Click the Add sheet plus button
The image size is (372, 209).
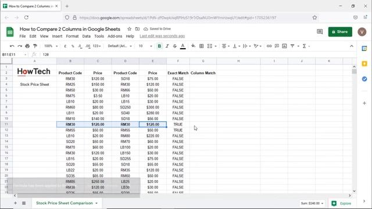[x=15, y=203]
